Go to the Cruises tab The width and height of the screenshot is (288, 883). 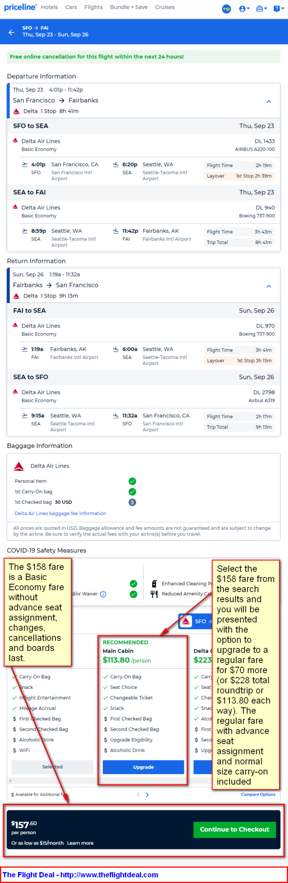(x=165, y=7)
